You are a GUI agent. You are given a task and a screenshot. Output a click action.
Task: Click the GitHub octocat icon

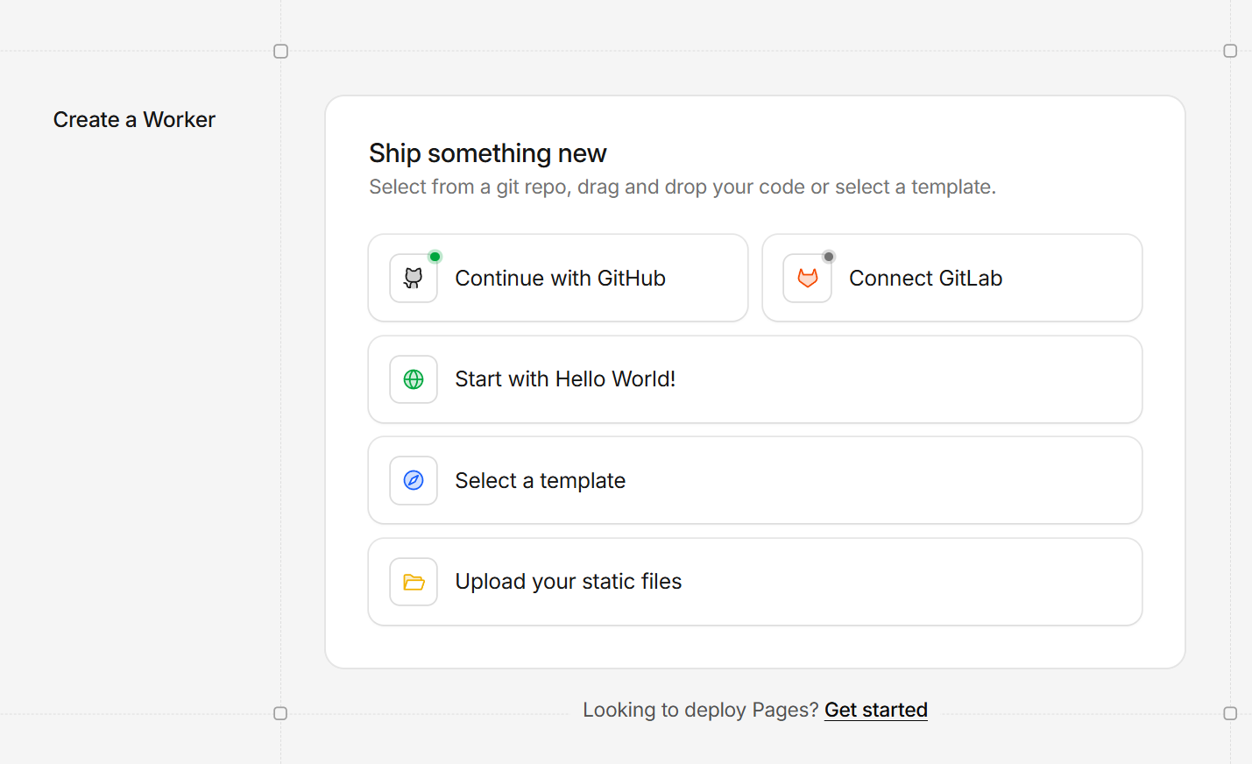click(414, 279)
